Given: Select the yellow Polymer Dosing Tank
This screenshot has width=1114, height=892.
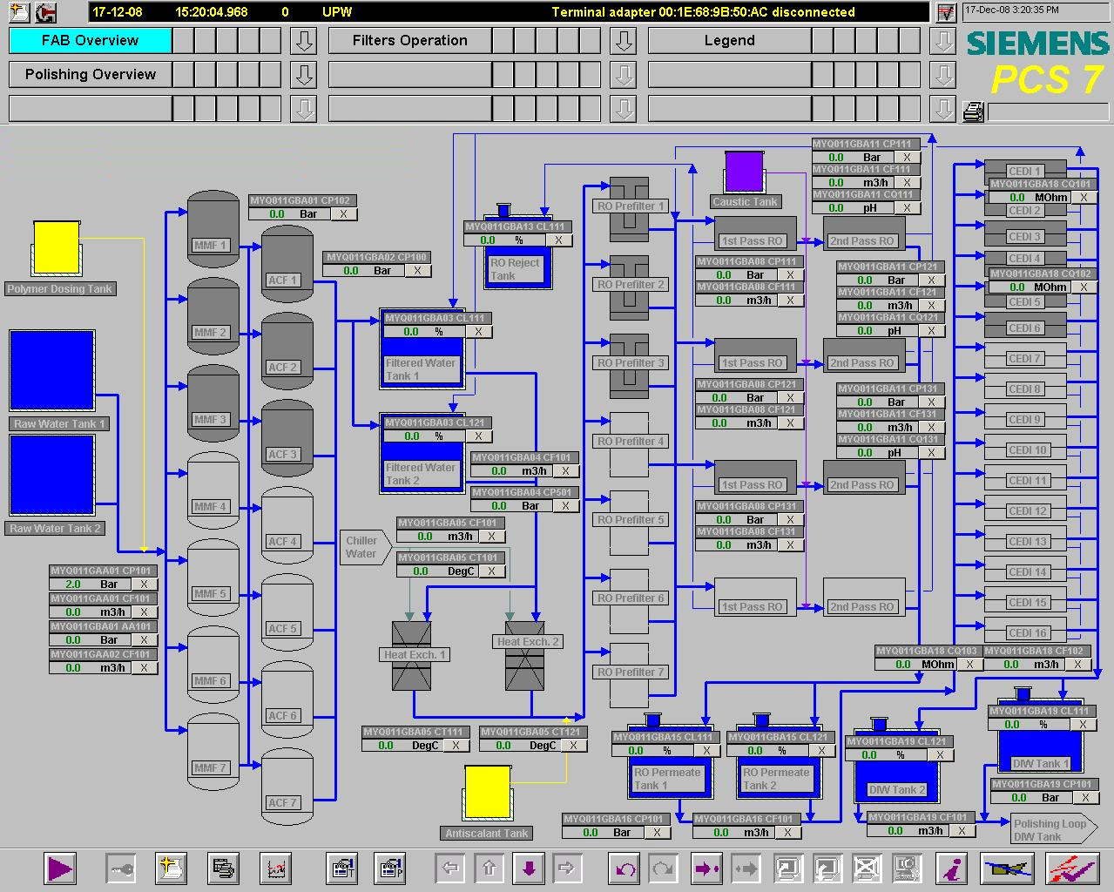Looking at the screenshot, I should click(57, 247).
